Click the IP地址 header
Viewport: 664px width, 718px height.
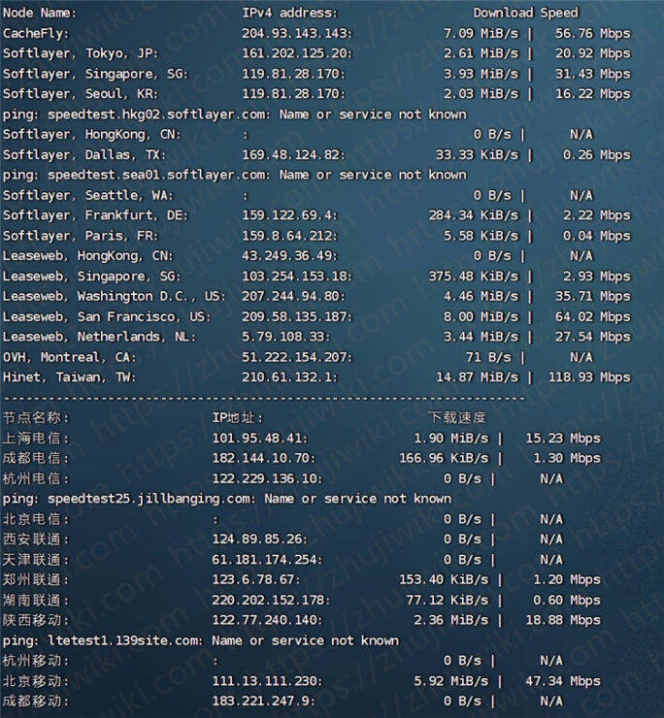238,417
